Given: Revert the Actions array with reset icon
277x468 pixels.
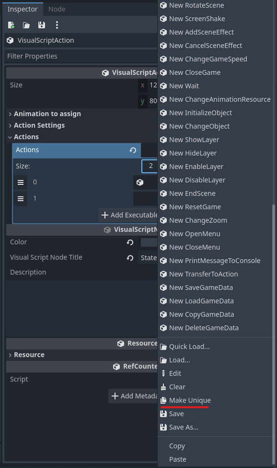Looking at the screenshot, I should pyautogui.click(x=133, y=150).
